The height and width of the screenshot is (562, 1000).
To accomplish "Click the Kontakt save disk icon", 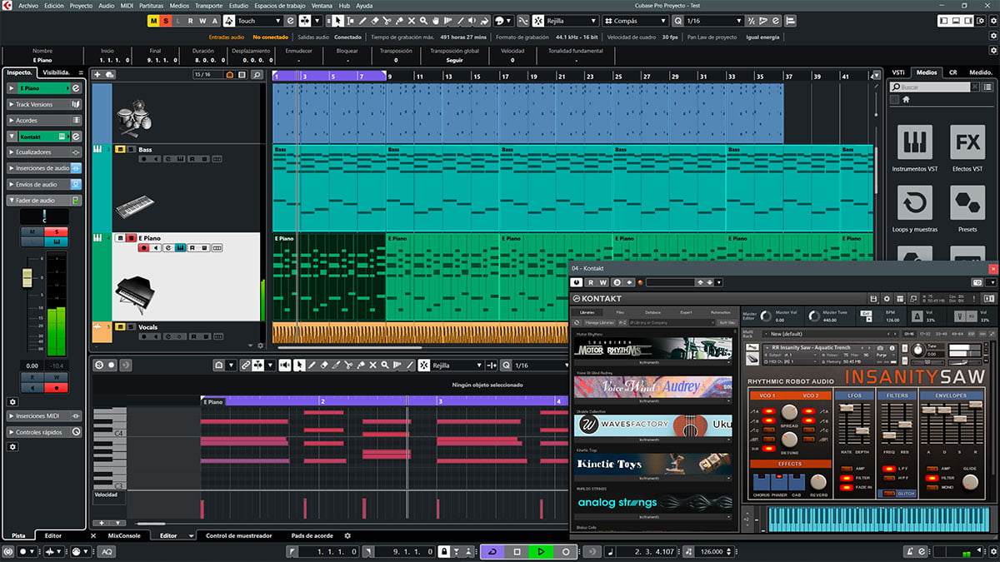I will tap(872, 298).
